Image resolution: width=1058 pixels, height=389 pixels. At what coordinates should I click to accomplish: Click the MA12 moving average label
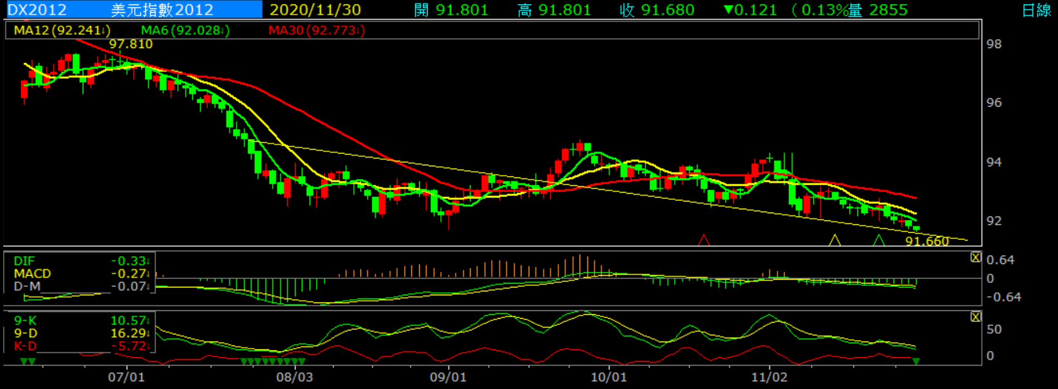pyautogui.click(x=61, y=30)
